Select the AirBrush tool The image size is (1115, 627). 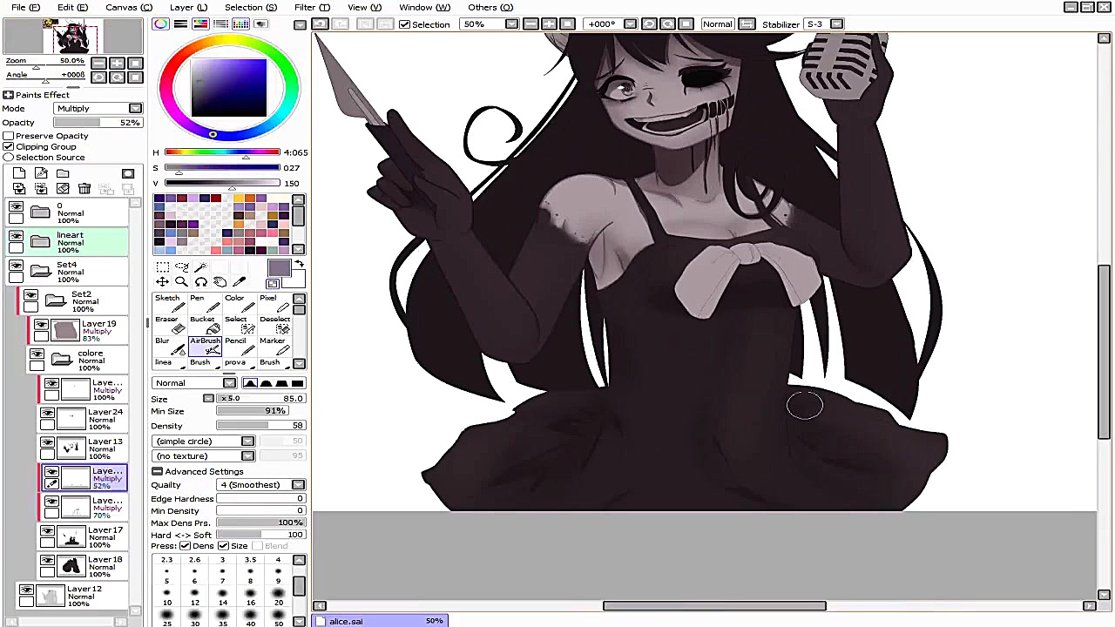(204, 345)
